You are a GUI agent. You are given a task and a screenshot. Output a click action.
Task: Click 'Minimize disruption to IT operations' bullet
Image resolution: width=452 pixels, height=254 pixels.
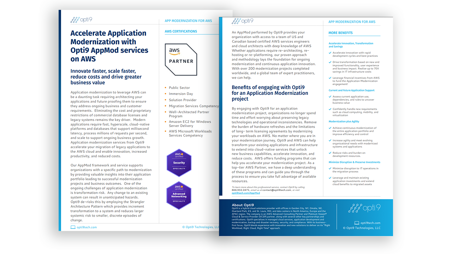[355, 170]
